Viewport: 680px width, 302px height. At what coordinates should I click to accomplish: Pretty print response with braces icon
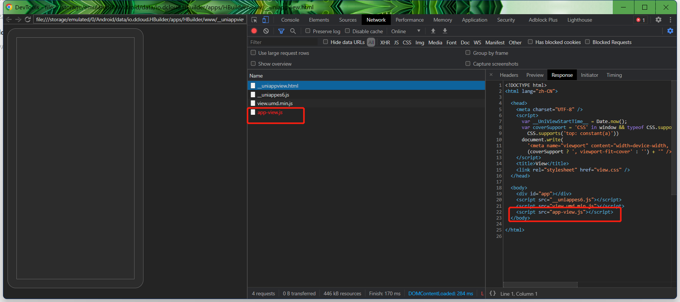point(492,293)
